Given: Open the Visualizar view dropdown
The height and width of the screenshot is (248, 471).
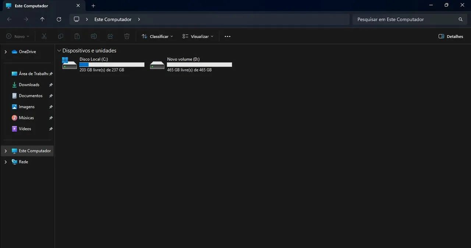Looking at the screenshot, I should (x=198, y=36).
